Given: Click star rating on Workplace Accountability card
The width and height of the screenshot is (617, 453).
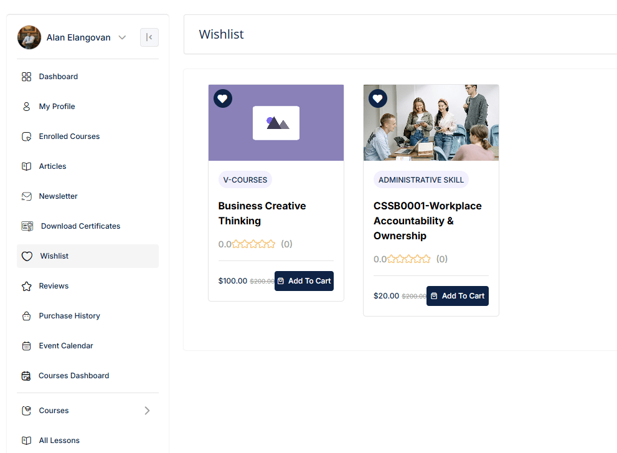Looking at the screenshot, I should 409,259.
